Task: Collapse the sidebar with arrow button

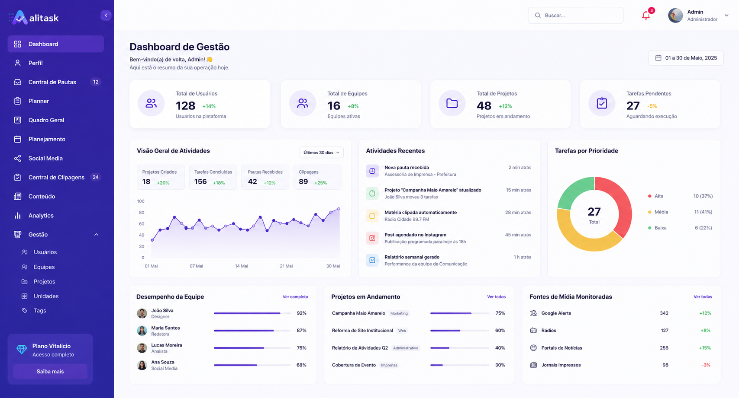Action: coord(106,16)
